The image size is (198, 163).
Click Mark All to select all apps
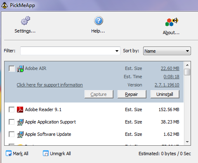[x=17, y=154]
